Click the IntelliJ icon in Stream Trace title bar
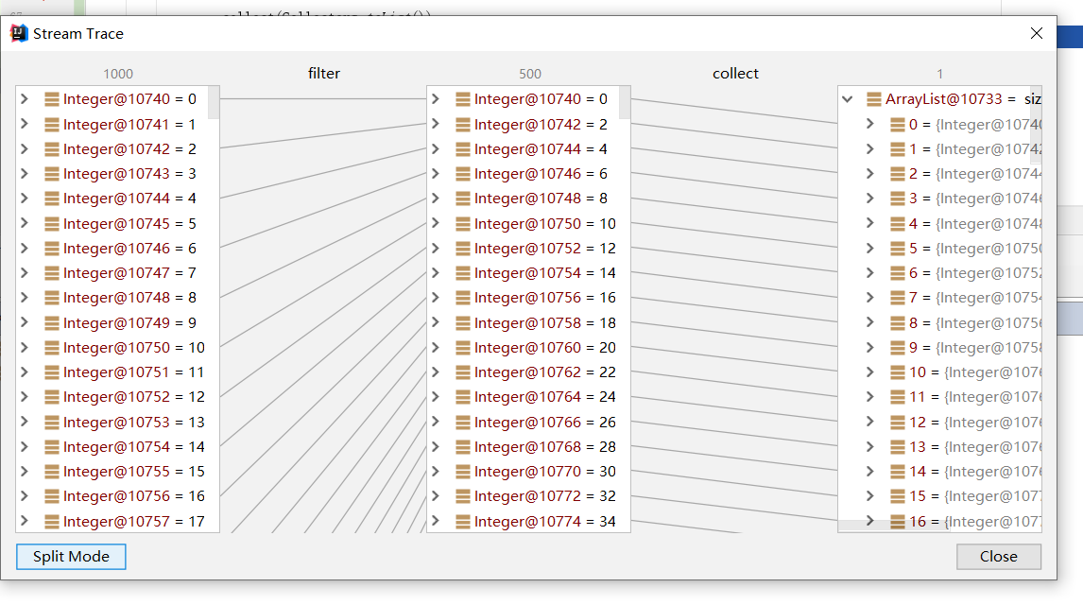The height and width of the screenshot is (605, 1083). coord(18,33)
